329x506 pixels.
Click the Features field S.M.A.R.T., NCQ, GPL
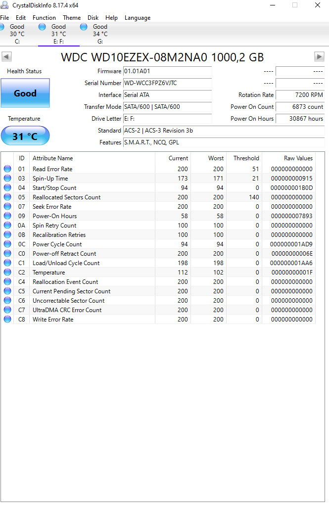[x=224, y=142]
